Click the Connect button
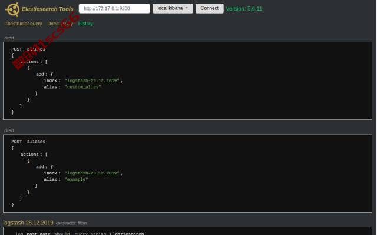The height and width of the screenshot is (235, 377). (x=210, y=8)
